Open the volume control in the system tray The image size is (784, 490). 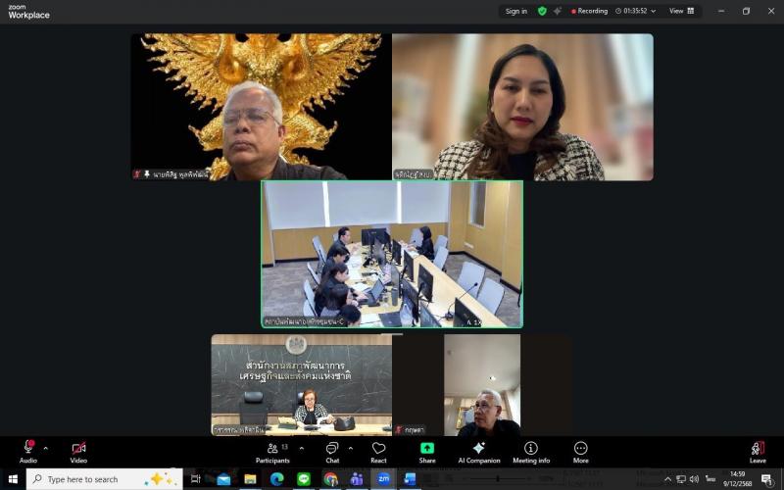694,479
